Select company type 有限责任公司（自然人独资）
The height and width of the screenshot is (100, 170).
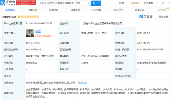click(x=40, y=56)
